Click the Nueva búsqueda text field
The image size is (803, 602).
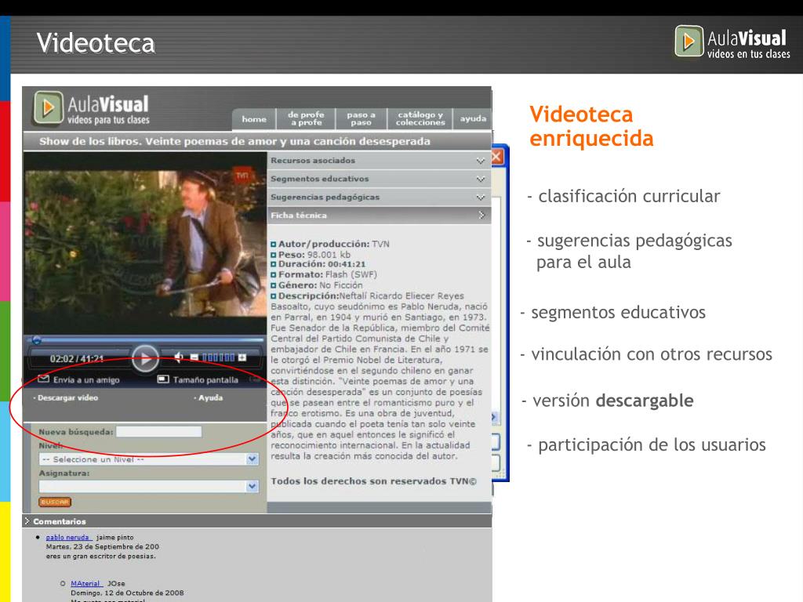click(x=158, y=432)
